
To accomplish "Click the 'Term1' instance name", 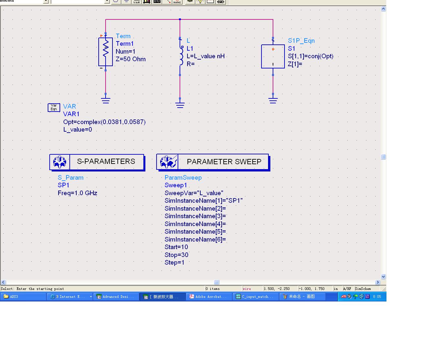I will (125, 44).
